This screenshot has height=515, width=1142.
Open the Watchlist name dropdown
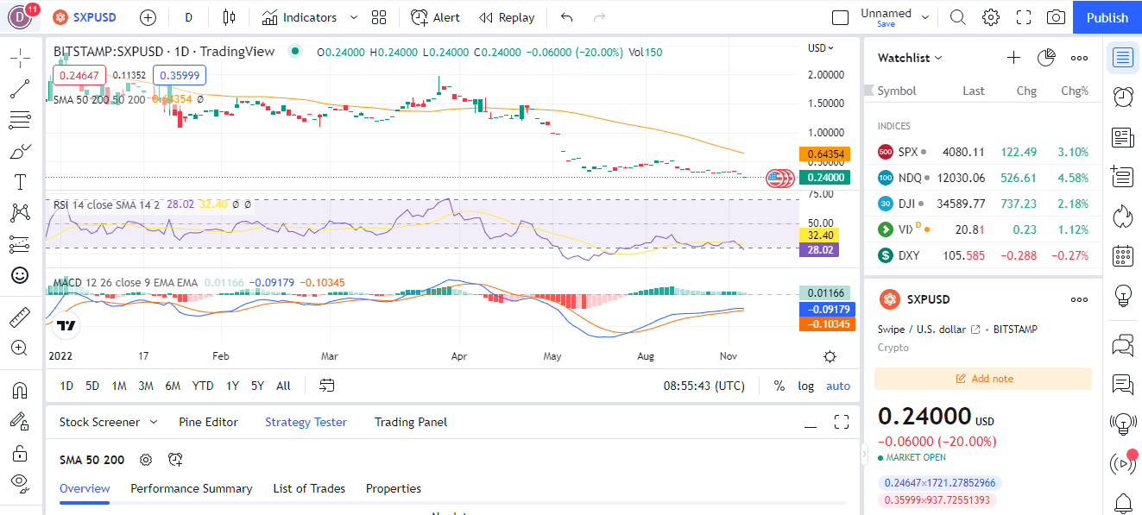(x=910, y=58)
